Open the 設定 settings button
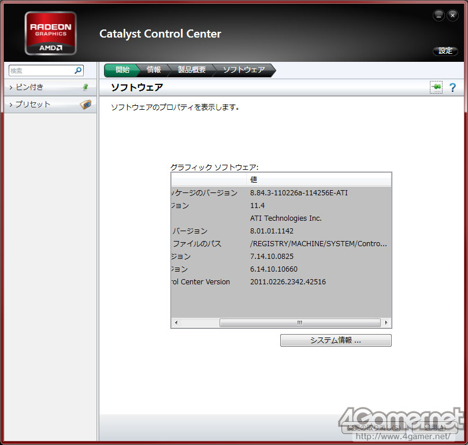 [445, 51]
